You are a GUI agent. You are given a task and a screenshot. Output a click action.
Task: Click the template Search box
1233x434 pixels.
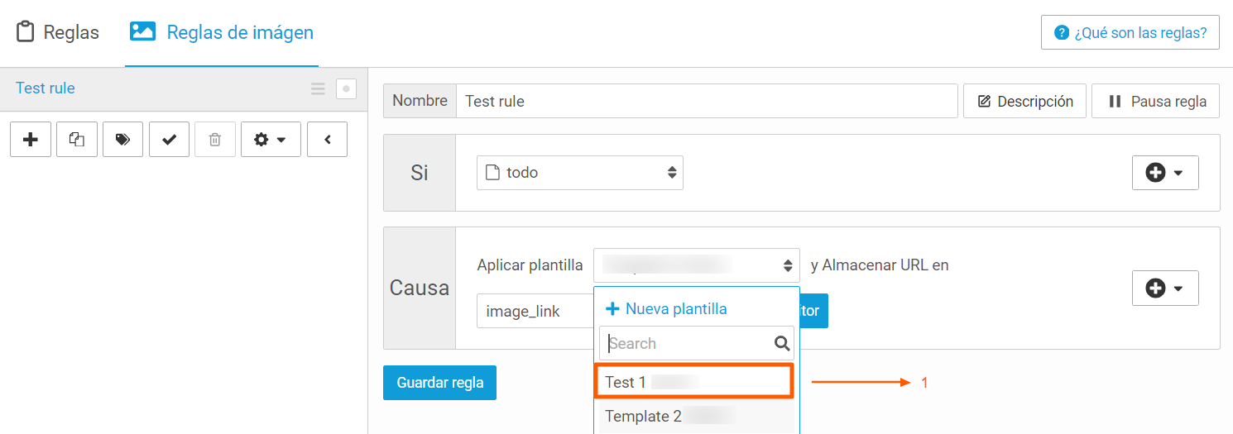click(x=697, y=343)
